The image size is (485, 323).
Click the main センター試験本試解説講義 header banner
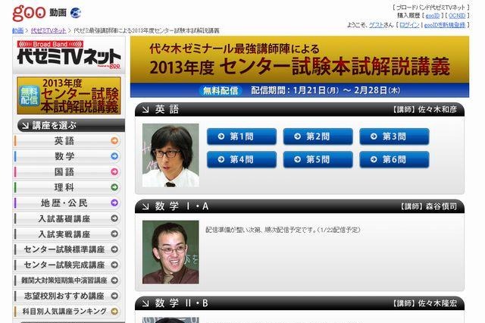299,59
